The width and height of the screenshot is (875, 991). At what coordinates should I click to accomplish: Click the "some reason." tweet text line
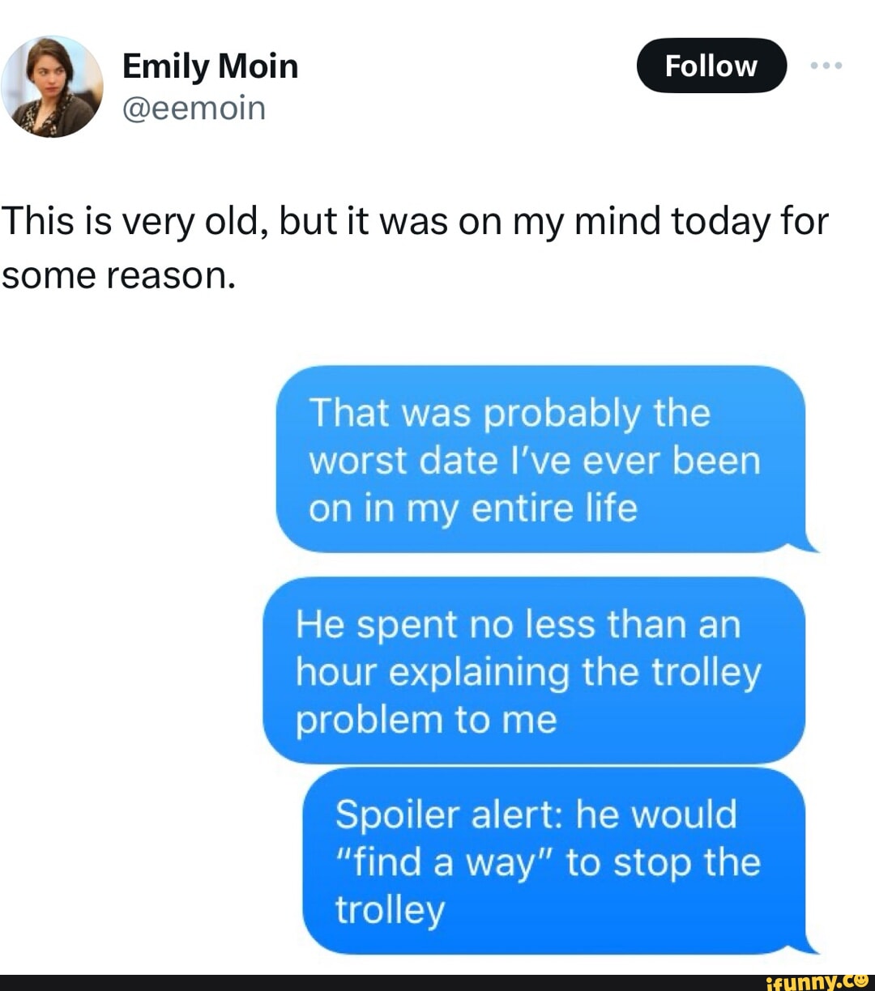(118, 275)
